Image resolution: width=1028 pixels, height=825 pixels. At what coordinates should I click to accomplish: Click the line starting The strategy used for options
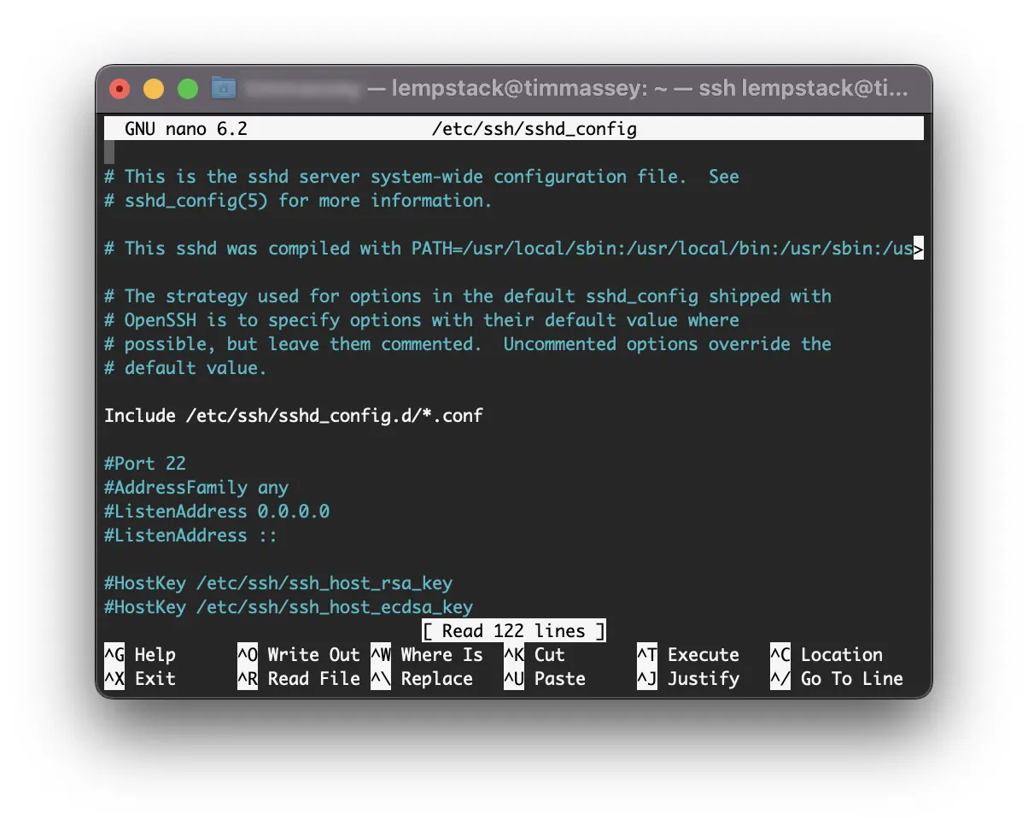point(468,296)
